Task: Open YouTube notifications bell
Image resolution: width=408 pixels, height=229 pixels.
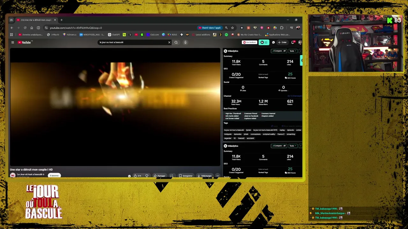Action: coord(293,42)
